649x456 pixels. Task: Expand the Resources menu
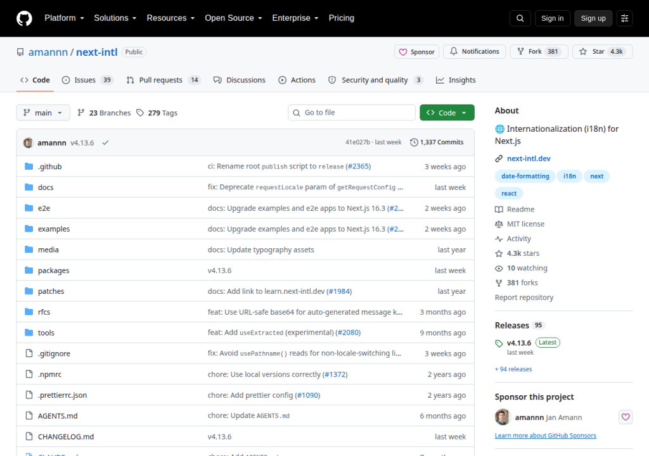(170, 18)
